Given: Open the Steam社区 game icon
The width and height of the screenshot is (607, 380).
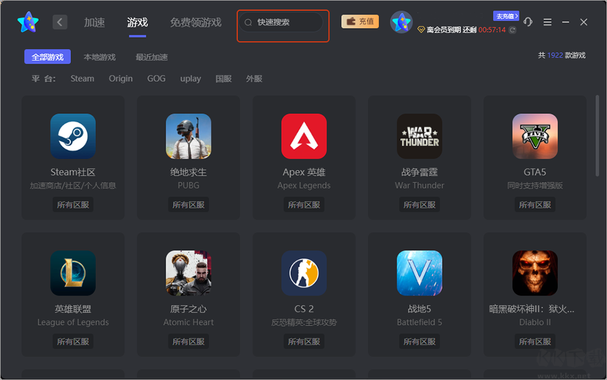Looking at the screenshot, I should point(73,136).
